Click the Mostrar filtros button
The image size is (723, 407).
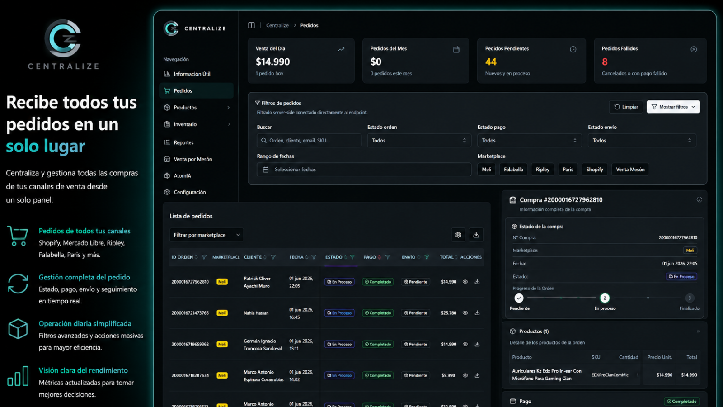673,107
